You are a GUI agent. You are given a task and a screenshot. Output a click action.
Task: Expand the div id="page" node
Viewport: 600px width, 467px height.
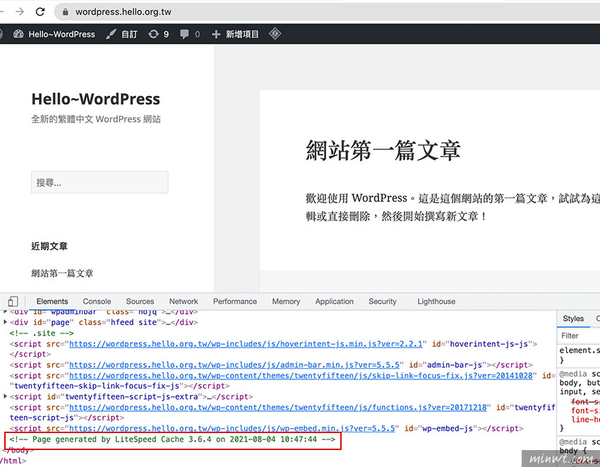6,322
